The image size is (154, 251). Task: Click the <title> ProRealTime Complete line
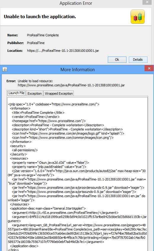38,113
